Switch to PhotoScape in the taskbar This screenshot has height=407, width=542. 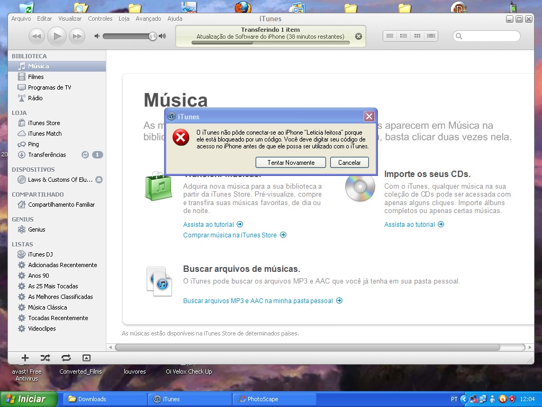275,399
